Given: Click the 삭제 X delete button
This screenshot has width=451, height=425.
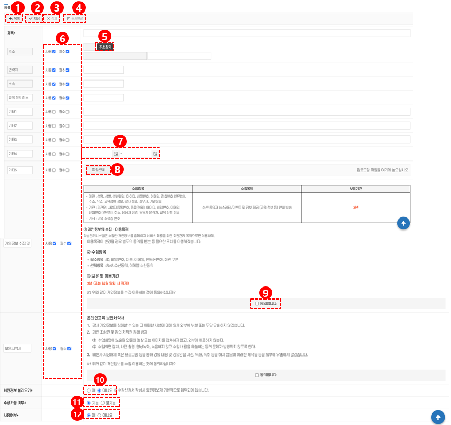Looking at the screenshot, I should point(52,18).
